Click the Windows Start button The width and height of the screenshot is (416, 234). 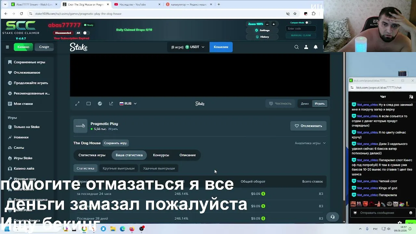[6, 229]
